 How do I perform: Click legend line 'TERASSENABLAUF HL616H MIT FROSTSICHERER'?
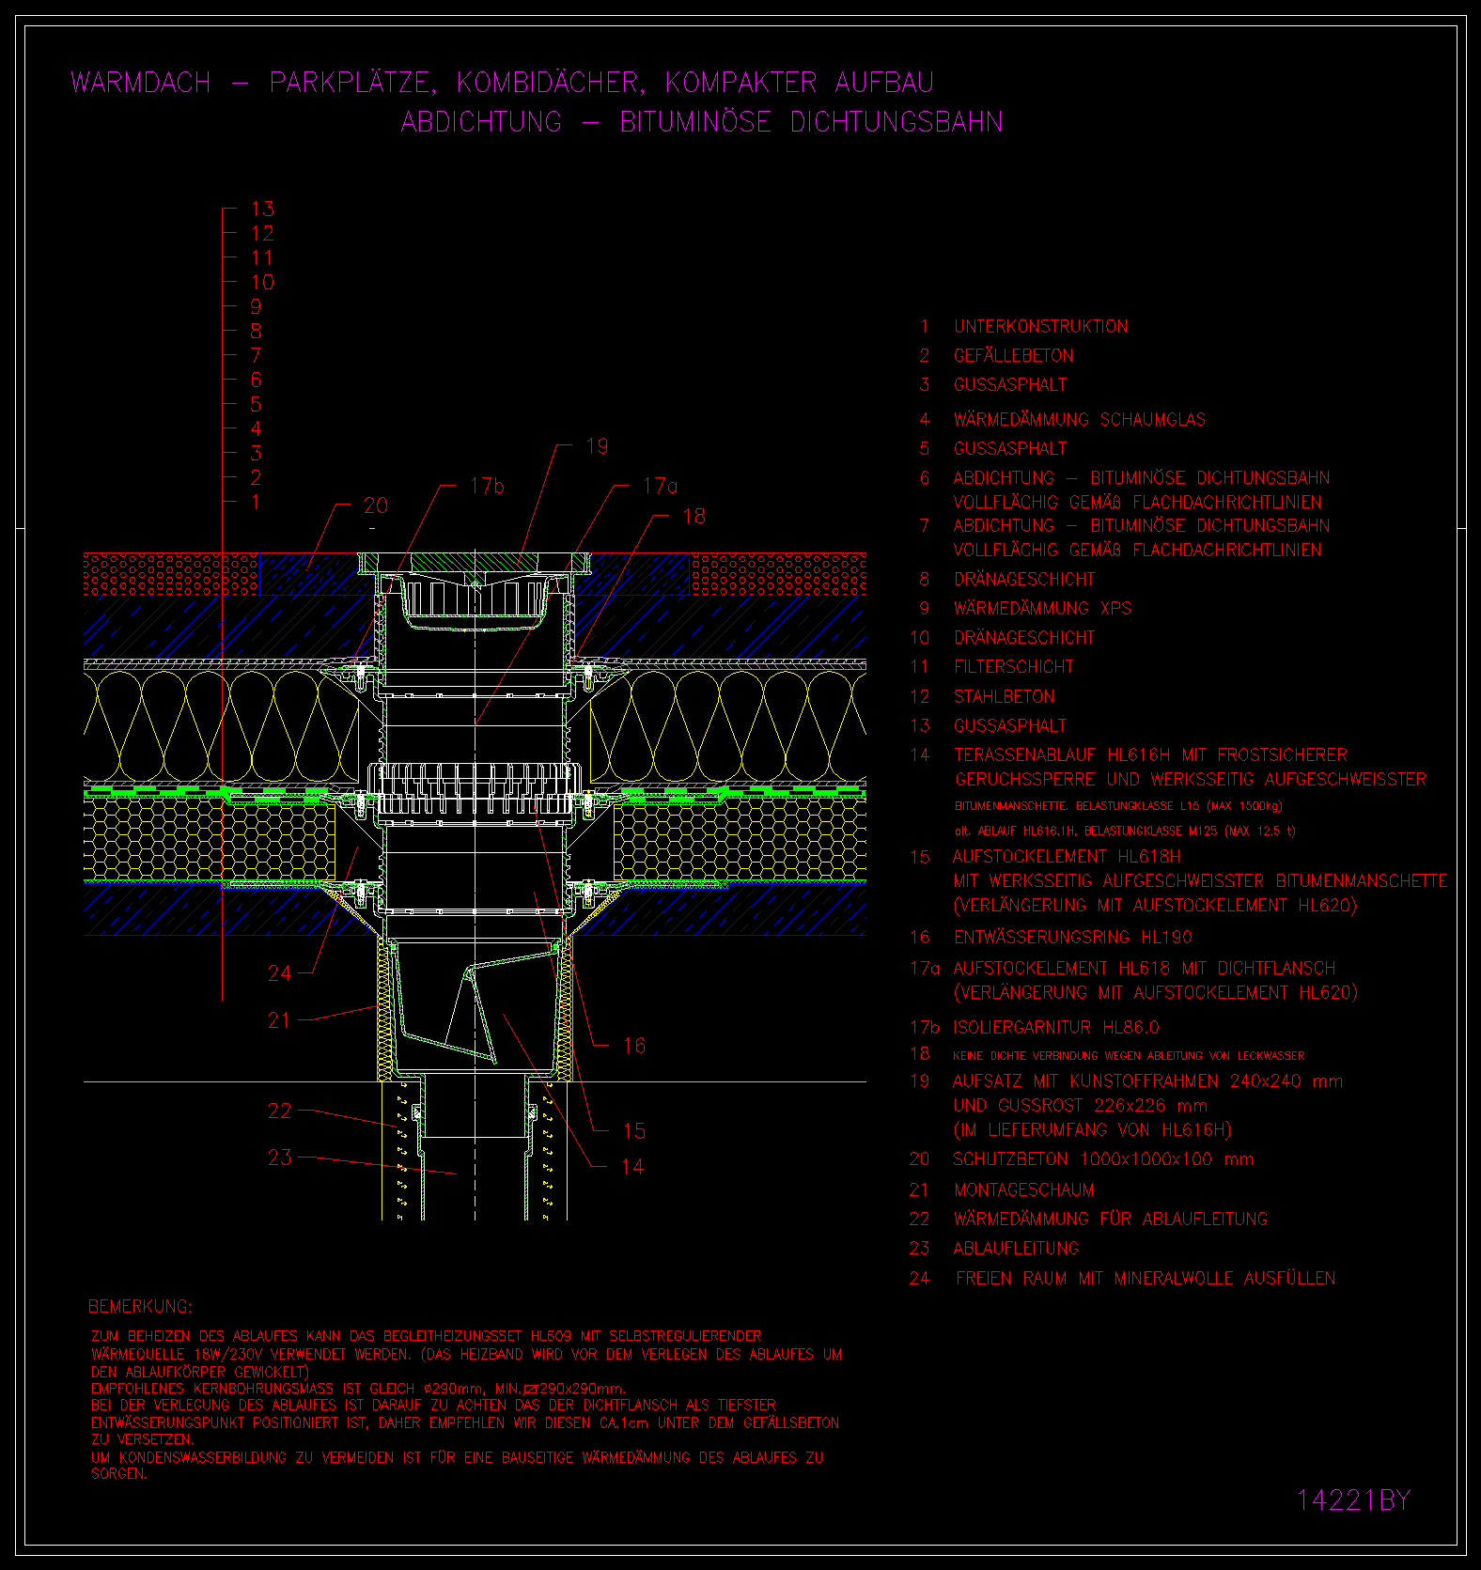tap(1151, 755)
